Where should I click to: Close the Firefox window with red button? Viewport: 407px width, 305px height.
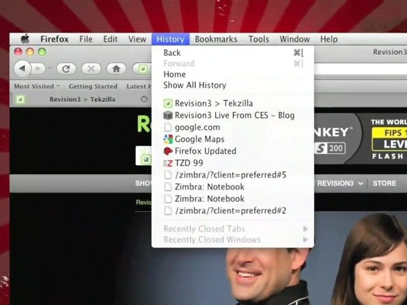[18, 52]
